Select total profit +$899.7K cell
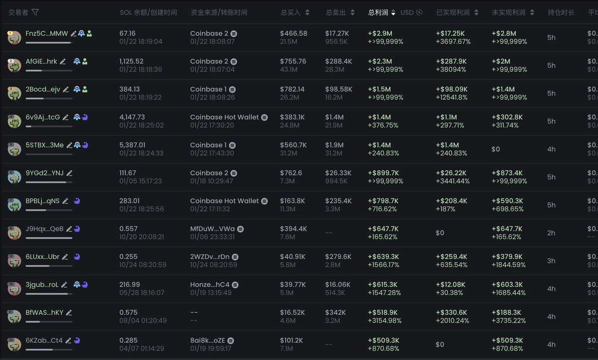Image resolution: width=598 pixels, height=360 pixels. (x=383, y=173)
